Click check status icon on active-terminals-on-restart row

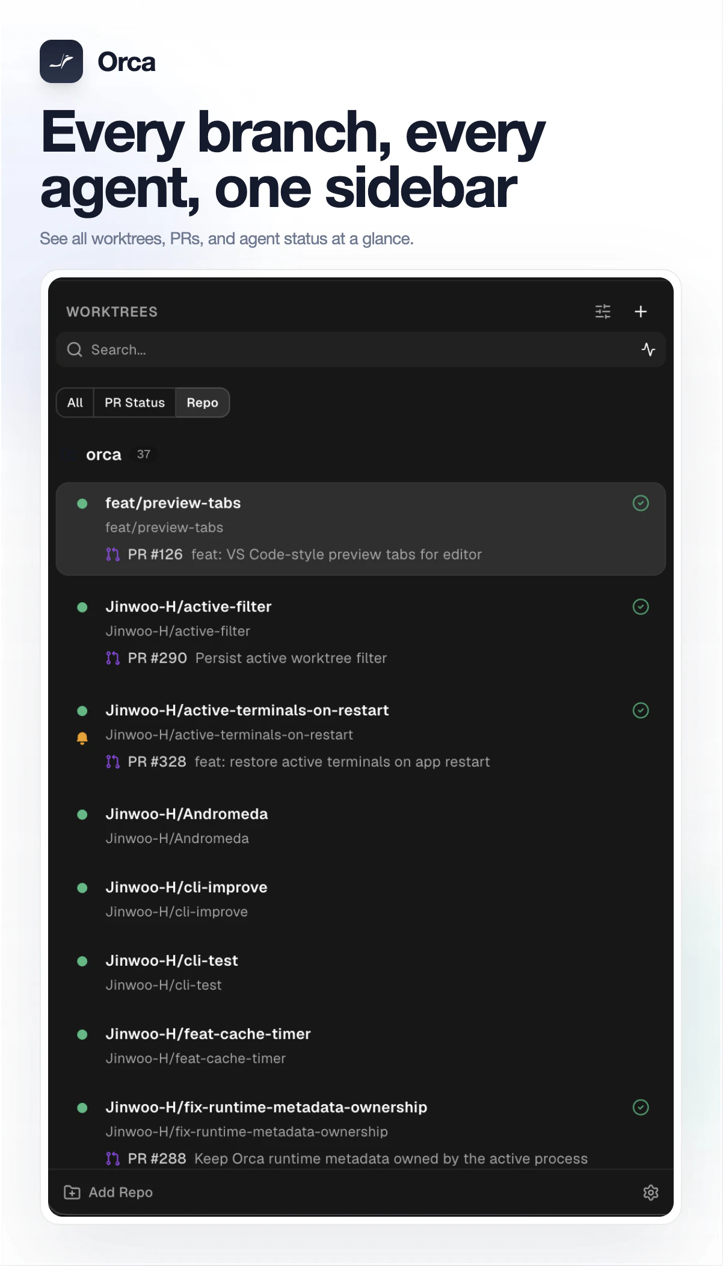pyautogui.click(x=641, y=710)
